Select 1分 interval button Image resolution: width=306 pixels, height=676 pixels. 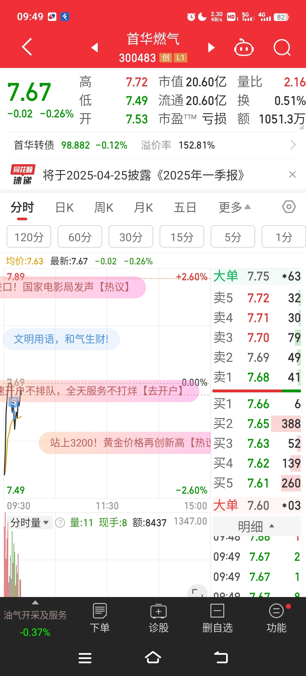coord(284,237)
